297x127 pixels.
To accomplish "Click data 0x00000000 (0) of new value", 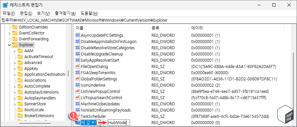I will tap(206, 123).
